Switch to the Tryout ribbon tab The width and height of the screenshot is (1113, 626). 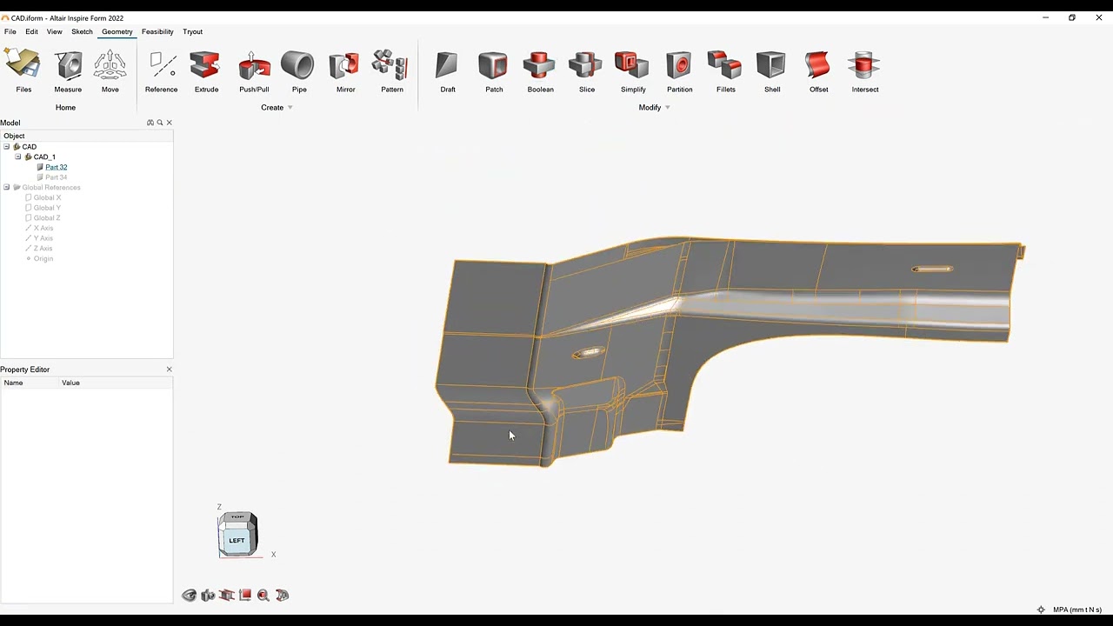tap(192, 31)
